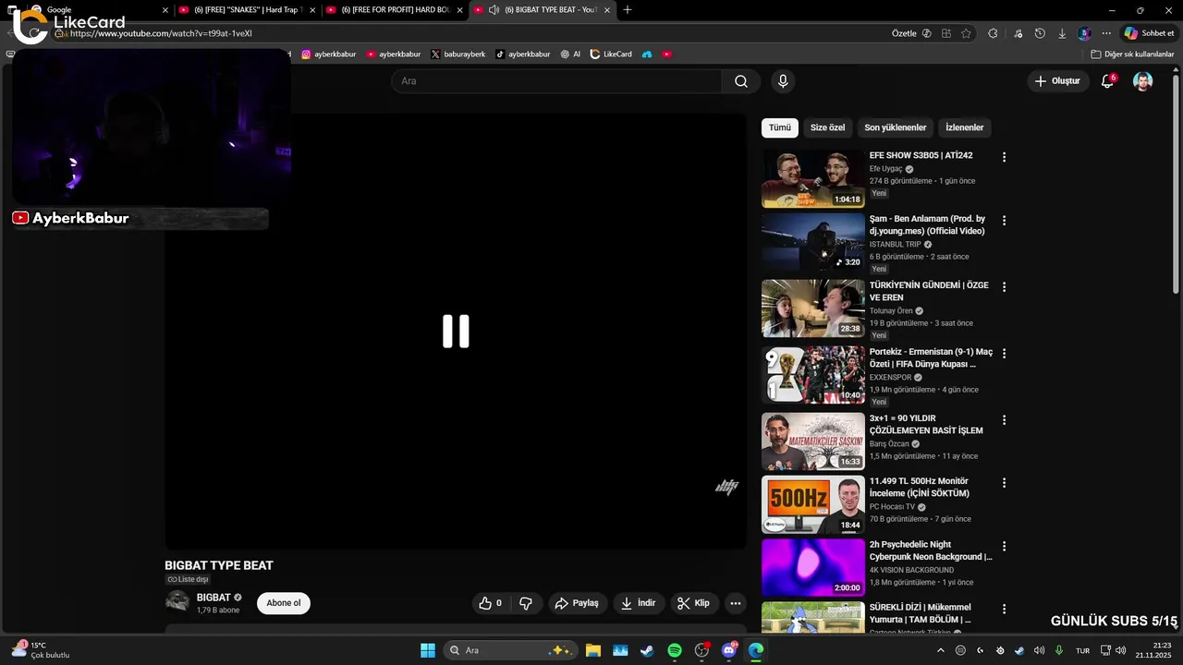
Task: Click the pause overlay on the video
Action: point(456,331)
